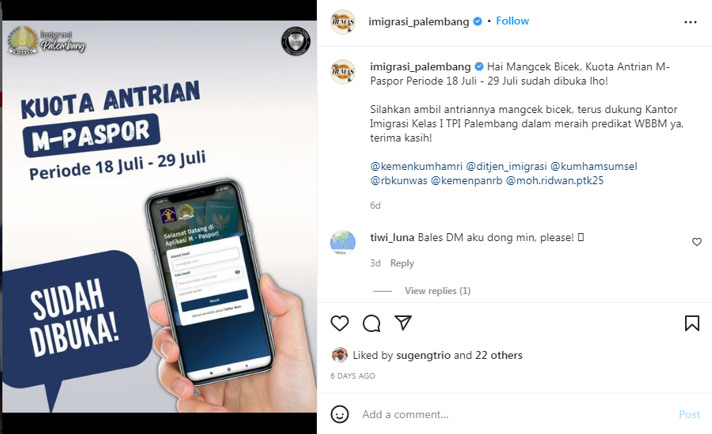The height and width of the screenshot is (434, 712).
Task: Expand View replies (1)
Action: point(438,291)
